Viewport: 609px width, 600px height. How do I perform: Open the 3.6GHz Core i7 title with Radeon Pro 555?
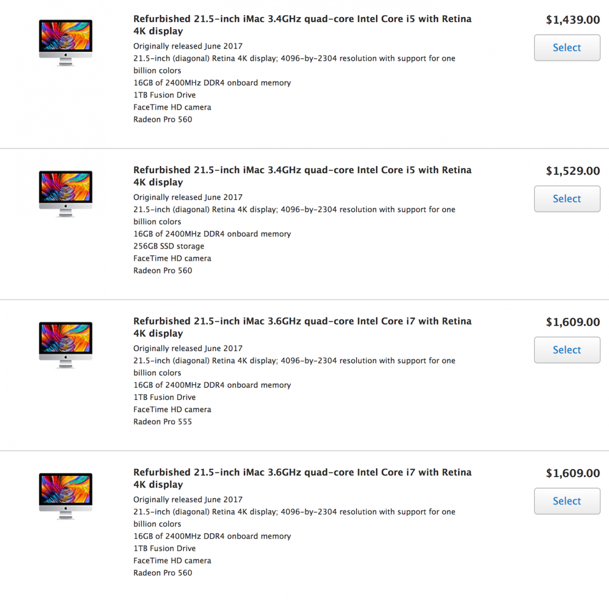click(x=302, y=327)
